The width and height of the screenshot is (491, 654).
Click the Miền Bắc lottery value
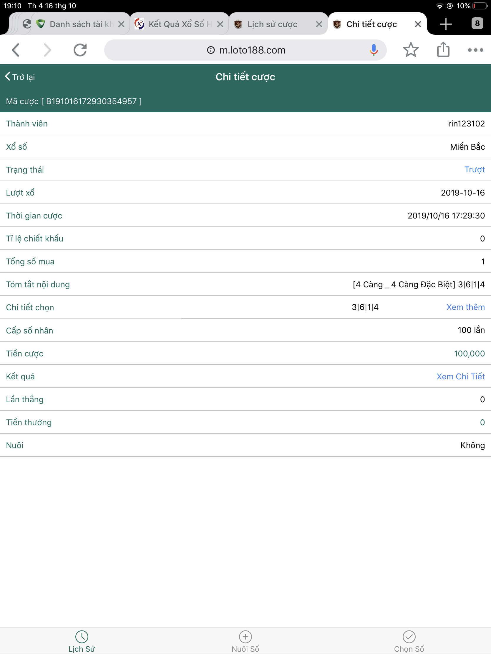pos(467,147)
